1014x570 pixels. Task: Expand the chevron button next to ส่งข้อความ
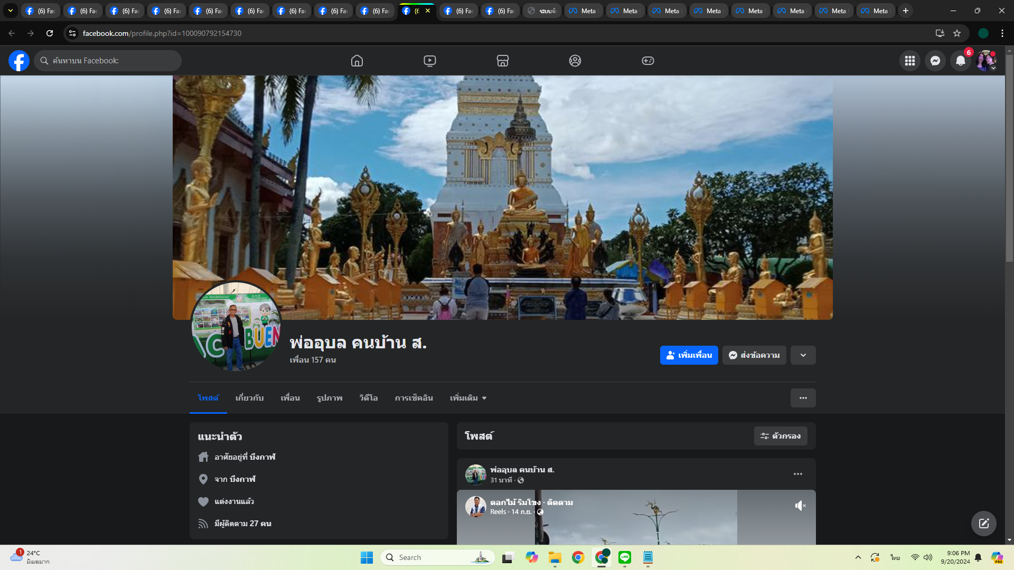pyautogui.click(x=803, y=355)
